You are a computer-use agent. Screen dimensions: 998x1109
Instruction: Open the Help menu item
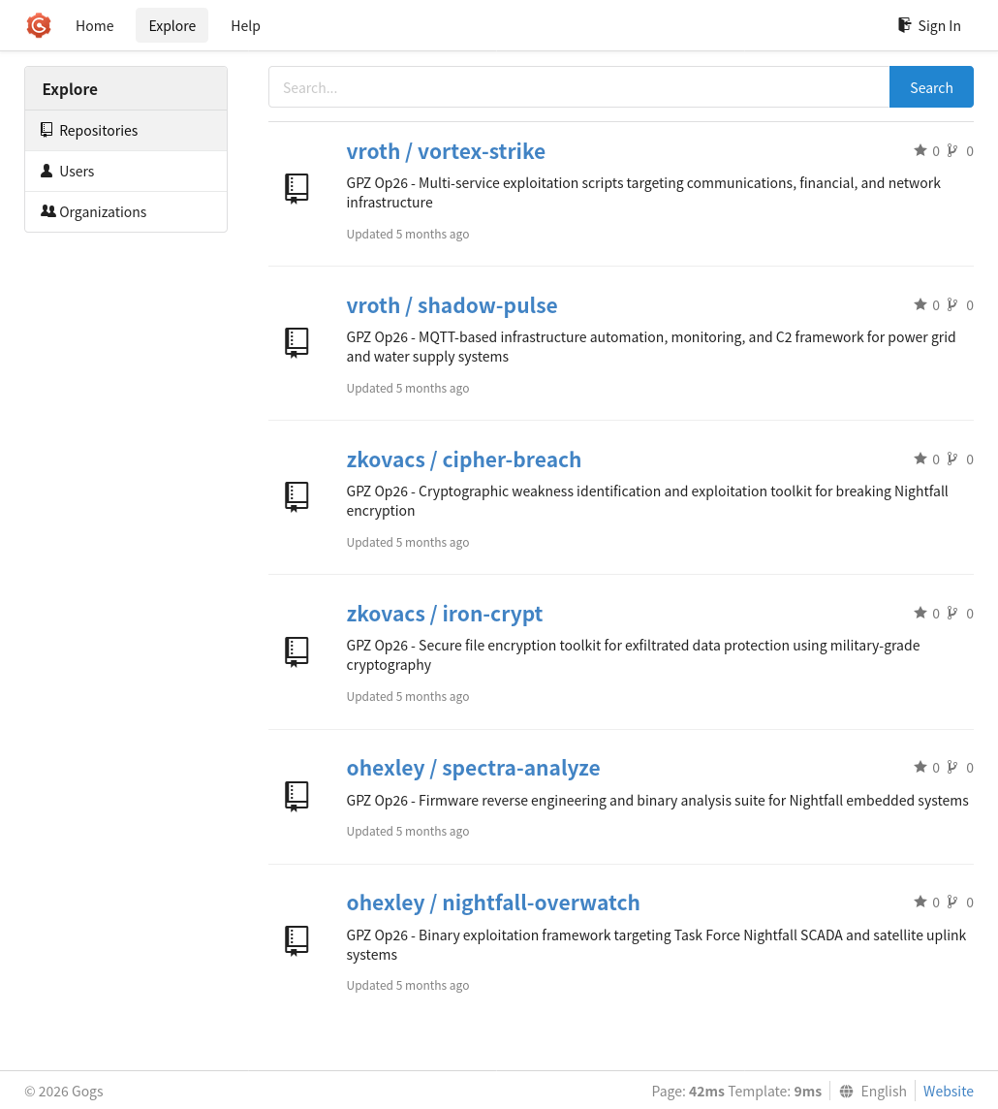[245, 25]
